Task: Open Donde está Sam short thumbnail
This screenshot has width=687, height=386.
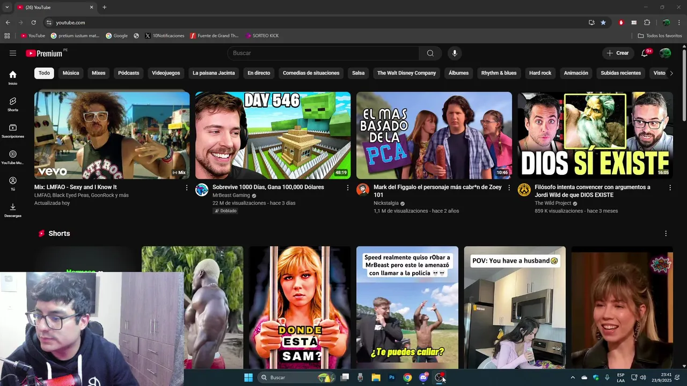Action: tap(299, 308)
